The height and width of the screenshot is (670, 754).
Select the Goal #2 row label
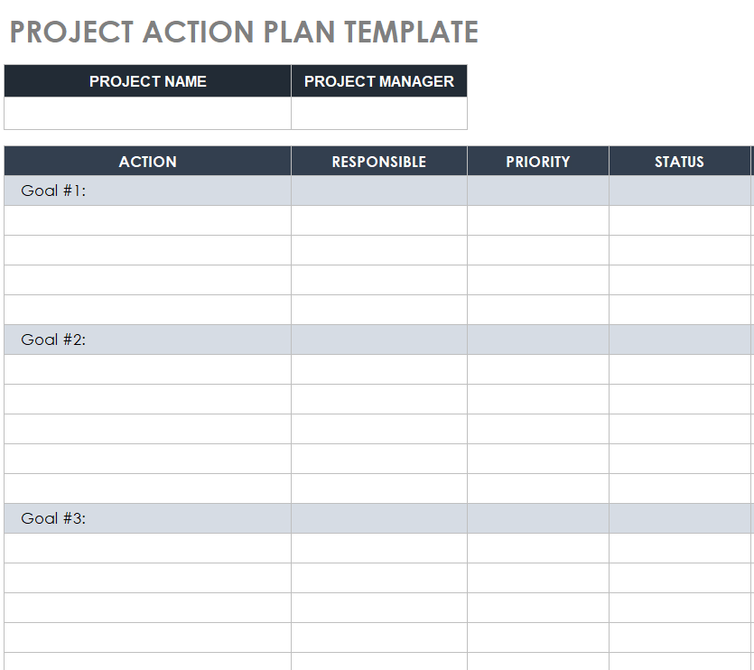click(54, 340)
